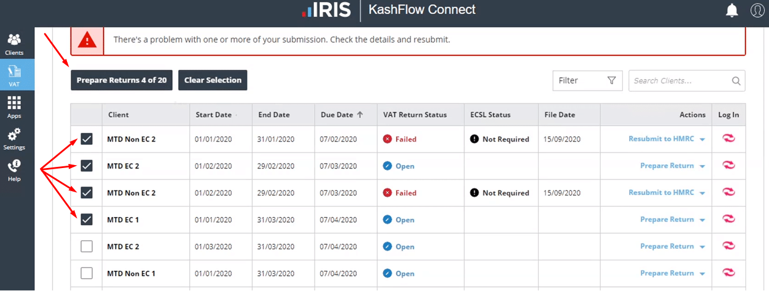
Task: Open the notifications bell icon
Action: tap(732, 10)
